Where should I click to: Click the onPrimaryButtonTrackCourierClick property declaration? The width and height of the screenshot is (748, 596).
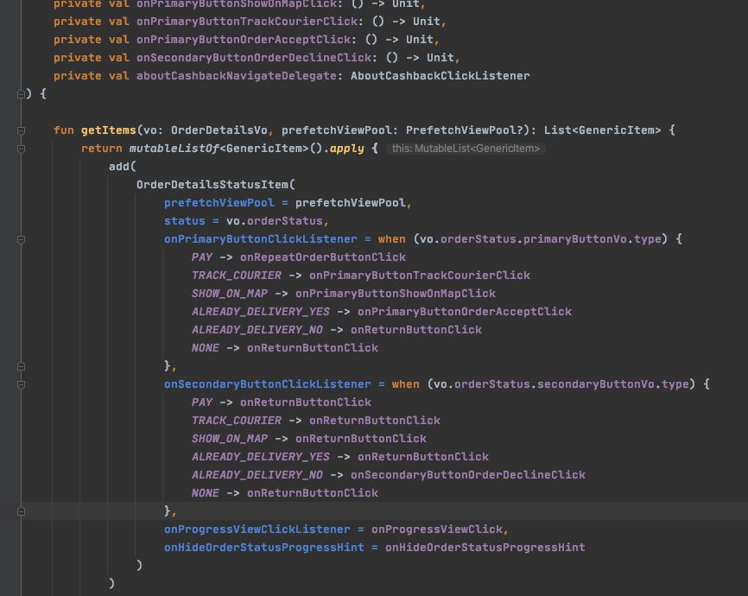(247, 22)
